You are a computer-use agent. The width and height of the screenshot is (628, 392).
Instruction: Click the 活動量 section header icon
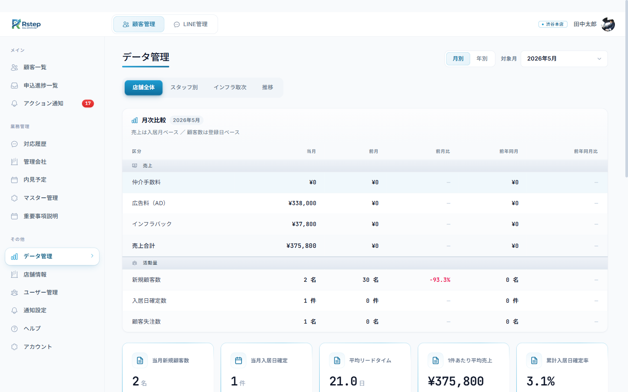click(x=135, y=263)
